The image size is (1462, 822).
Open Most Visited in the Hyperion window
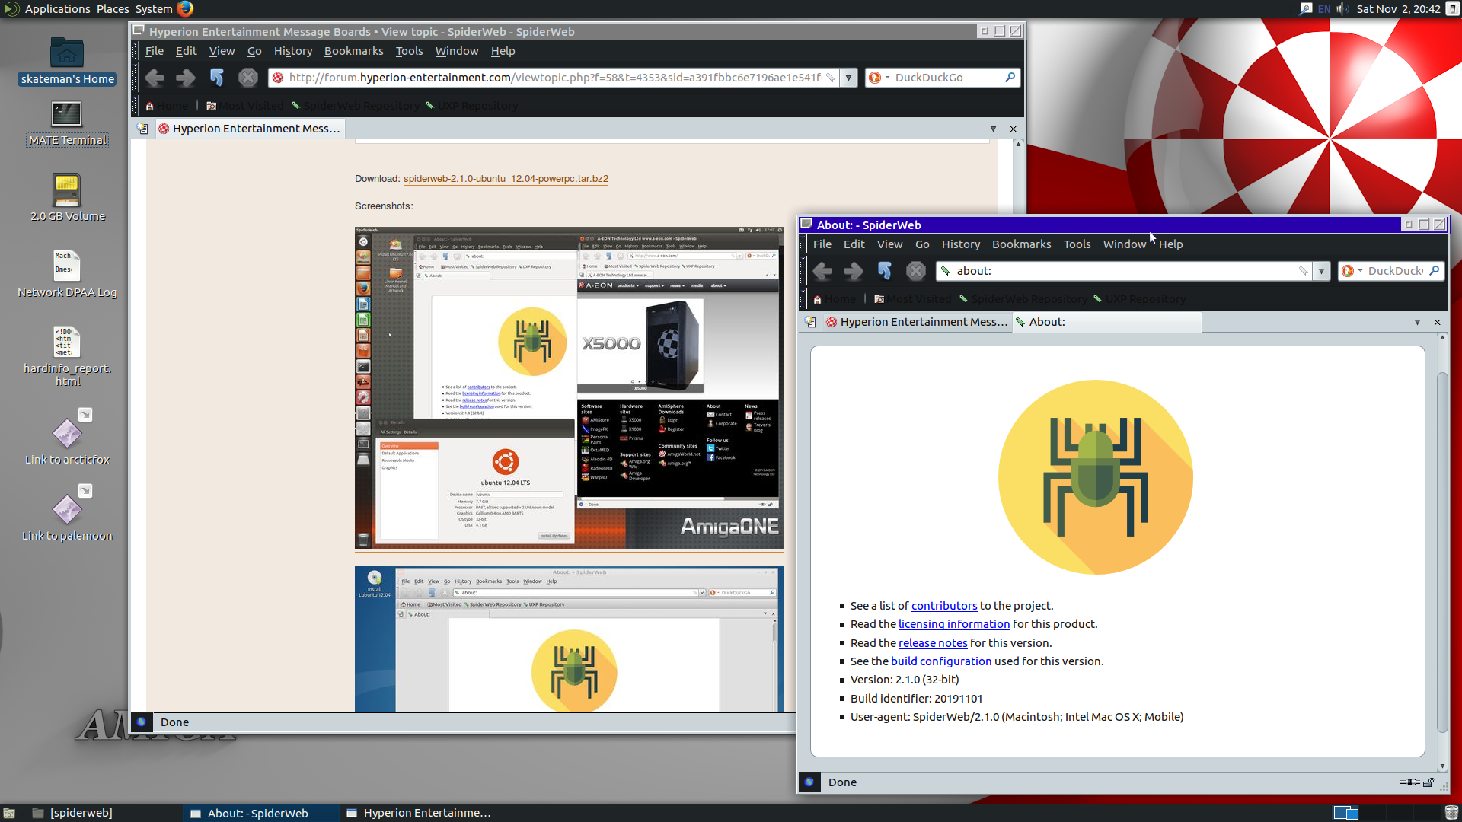tap(244, 106)
